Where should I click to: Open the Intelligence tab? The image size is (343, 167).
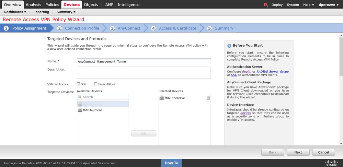[128, 4]
